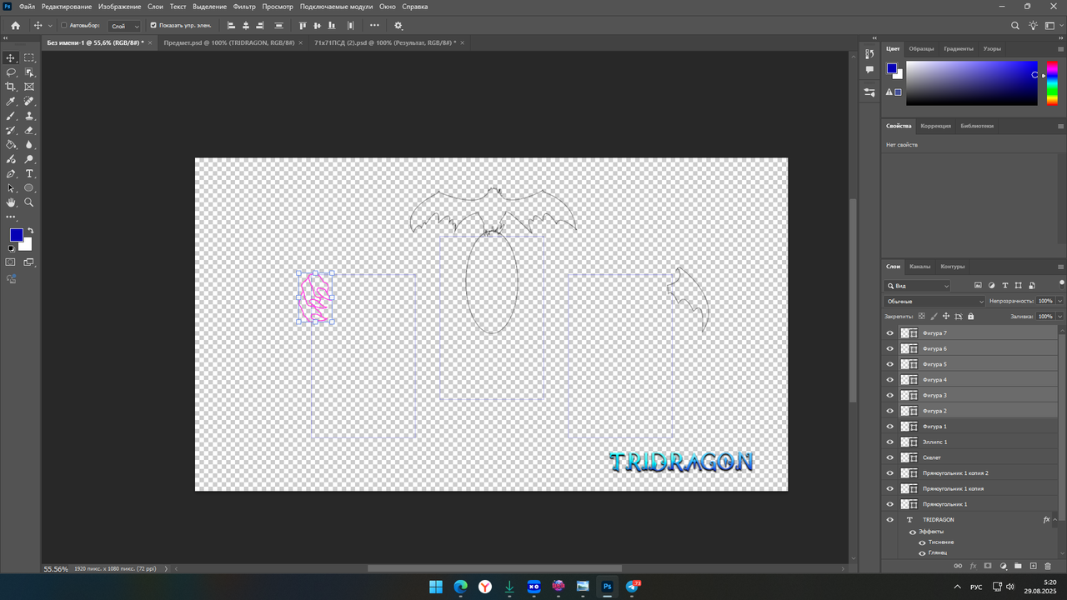Image resolution: width=1067 pixels, height=600 pixels.
Task: Switch to the Предмет.psd document tab
Action: 229,42
